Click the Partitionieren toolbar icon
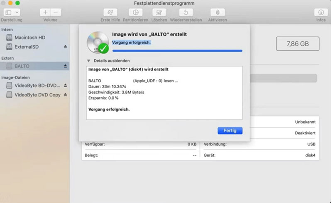This screenshot has width=332, height=203. [135, 12]
